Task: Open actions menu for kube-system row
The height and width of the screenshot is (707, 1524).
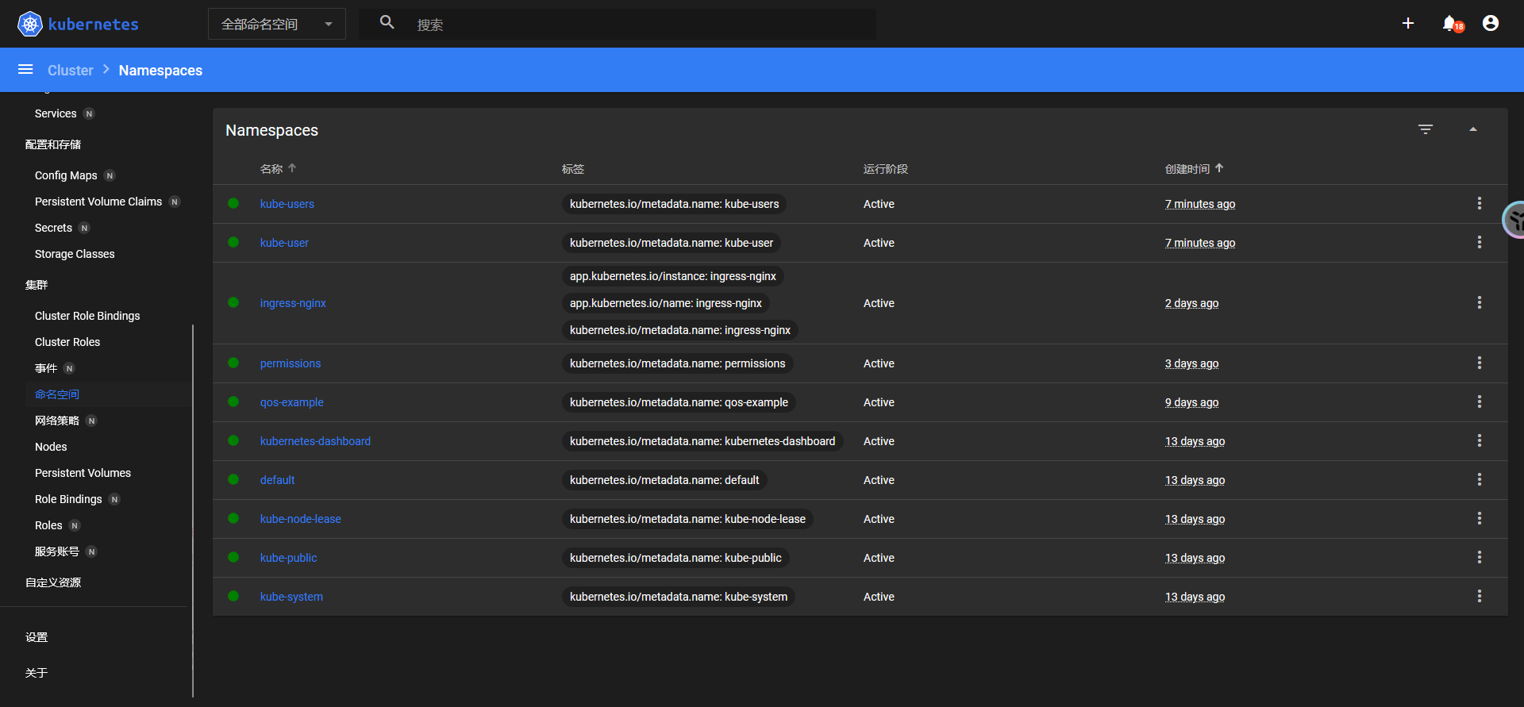Action: click(x=1480, y=597)
